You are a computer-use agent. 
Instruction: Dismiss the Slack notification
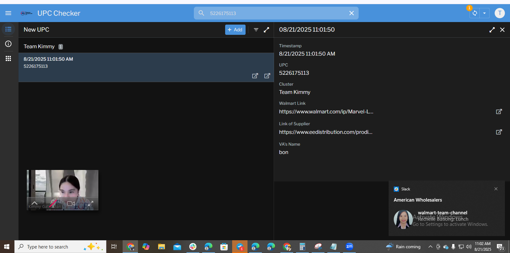[x=496, y=189]
